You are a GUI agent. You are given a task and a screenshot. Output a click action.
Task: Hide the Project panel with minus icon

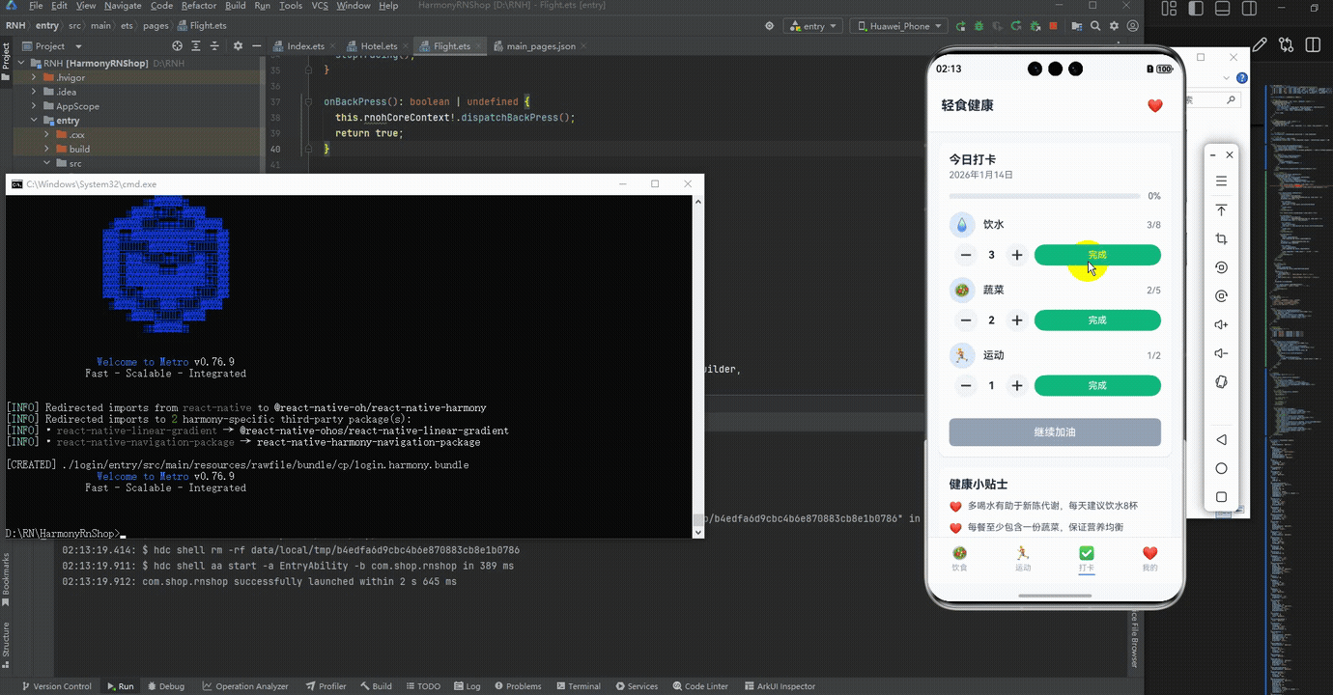pyautogui.click(x=257, y=45)
